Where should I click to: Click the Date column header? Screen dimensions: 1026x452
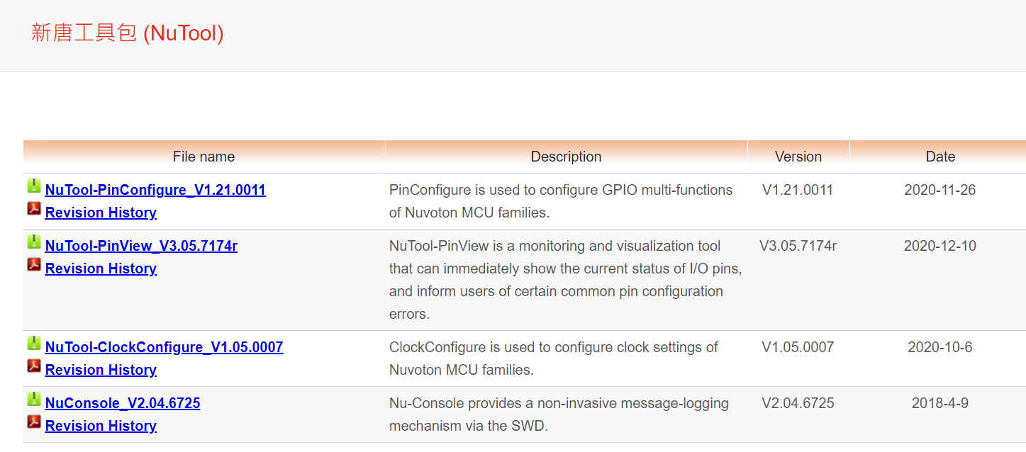pyautogui.click(x=940, y=157)
